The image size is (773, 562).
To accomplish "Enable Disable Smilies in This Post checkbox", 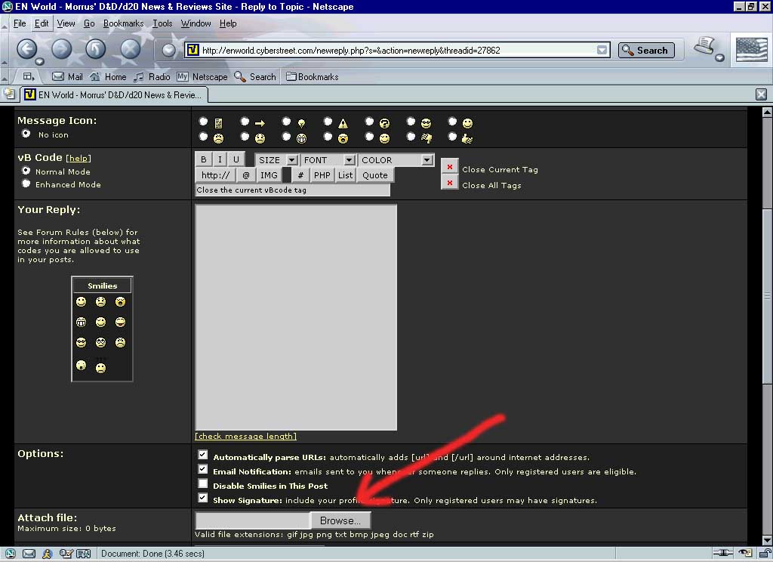I will [x=202, y=483].
